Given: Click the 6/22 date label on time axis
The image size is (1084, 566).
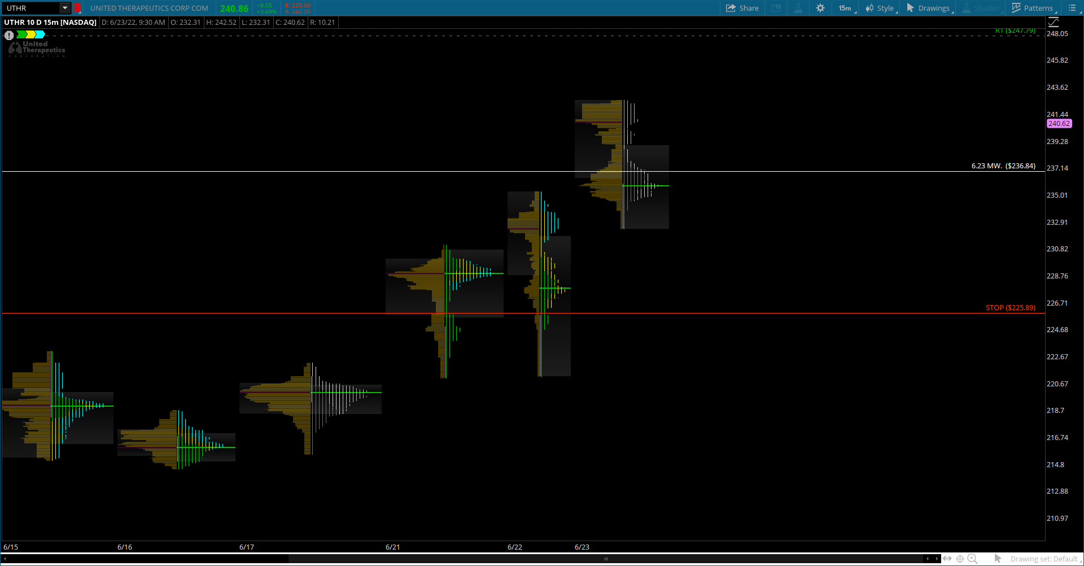Looking at the screenshot, I should coord(515,547).
